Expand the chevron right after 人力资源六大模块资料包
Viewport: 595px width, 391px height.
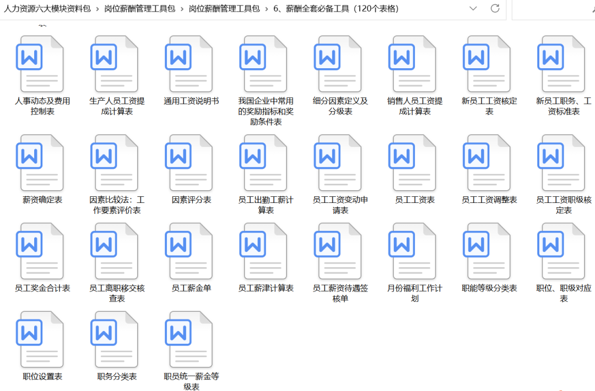98,9
